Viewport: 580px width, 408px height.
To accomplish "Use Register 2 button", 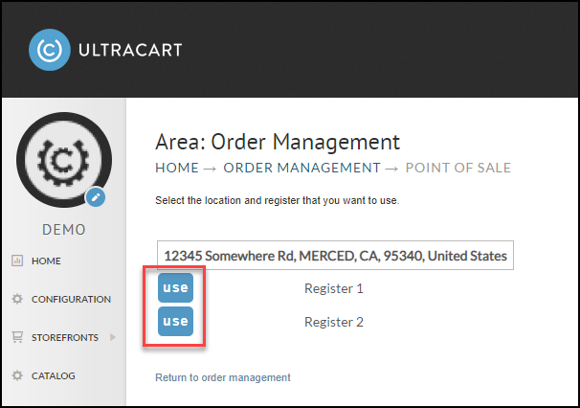I will point(175,321).
